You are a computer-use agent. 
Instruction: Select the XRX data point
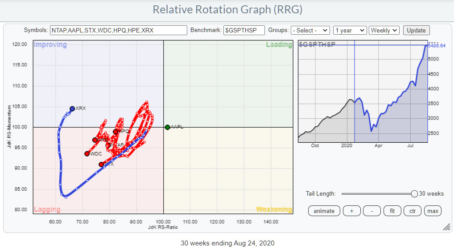(x=72, y=108)
